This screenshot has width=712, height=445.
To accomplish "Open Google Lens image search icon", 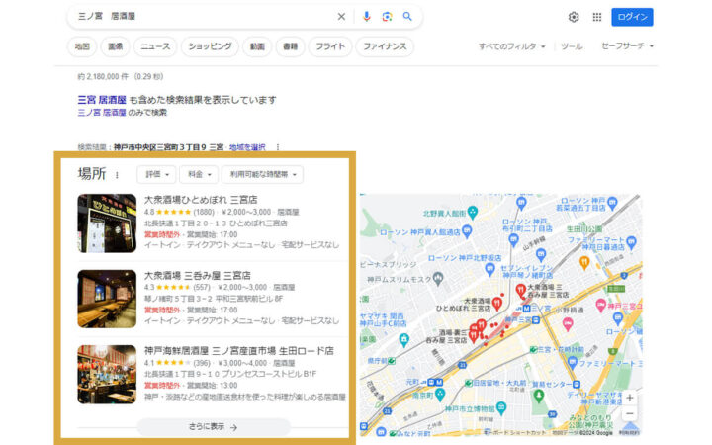I will pyautogui.click(x=387, y=17).
